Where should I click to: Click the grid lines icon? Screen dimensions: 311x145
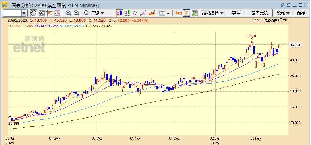click(162, 13)
